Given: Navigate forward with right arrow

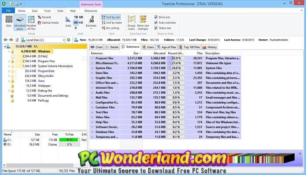Looking at the screenshot, I should (11, 40).
